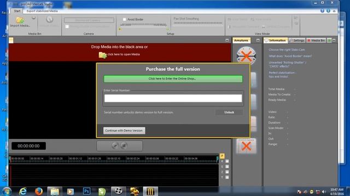Image resolution: width=350 pixels, height=196 pixels.
Task: Open the camera selection dropdown
Action: (x=89, y=20)
